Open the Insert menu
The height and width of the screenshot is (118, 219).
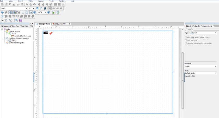click(20, 1)
